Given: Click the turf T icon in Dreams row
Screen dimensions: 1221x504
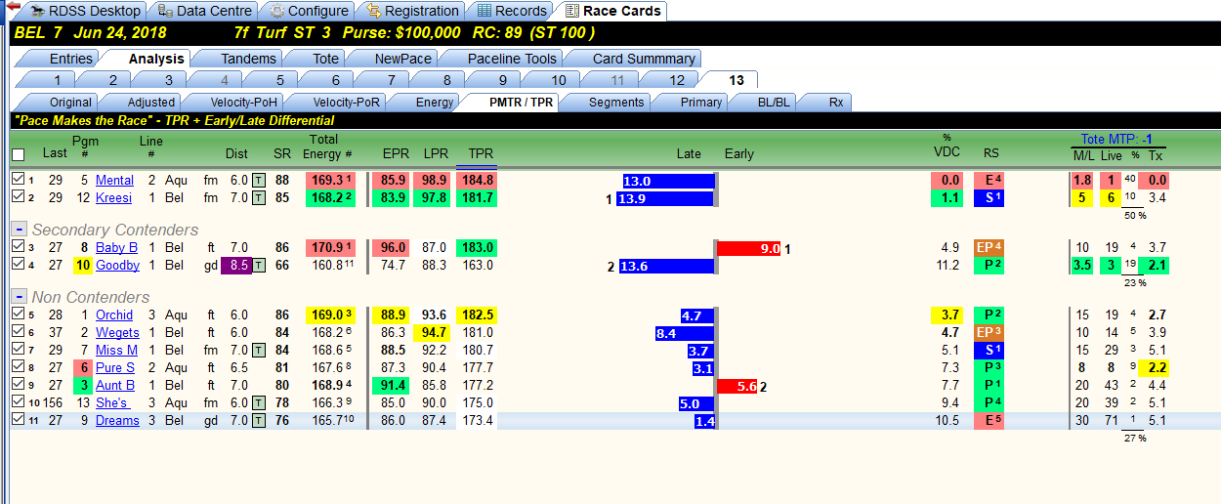Looking at the screenshot, I should [258, 421].
